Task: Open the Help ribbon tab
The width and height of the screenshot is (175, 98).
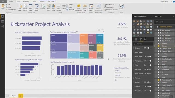Action: point(34,2)
